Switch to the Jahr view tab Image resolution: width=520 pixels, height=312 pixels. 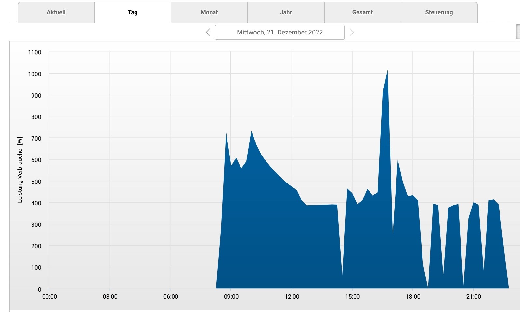click(286, 12)
